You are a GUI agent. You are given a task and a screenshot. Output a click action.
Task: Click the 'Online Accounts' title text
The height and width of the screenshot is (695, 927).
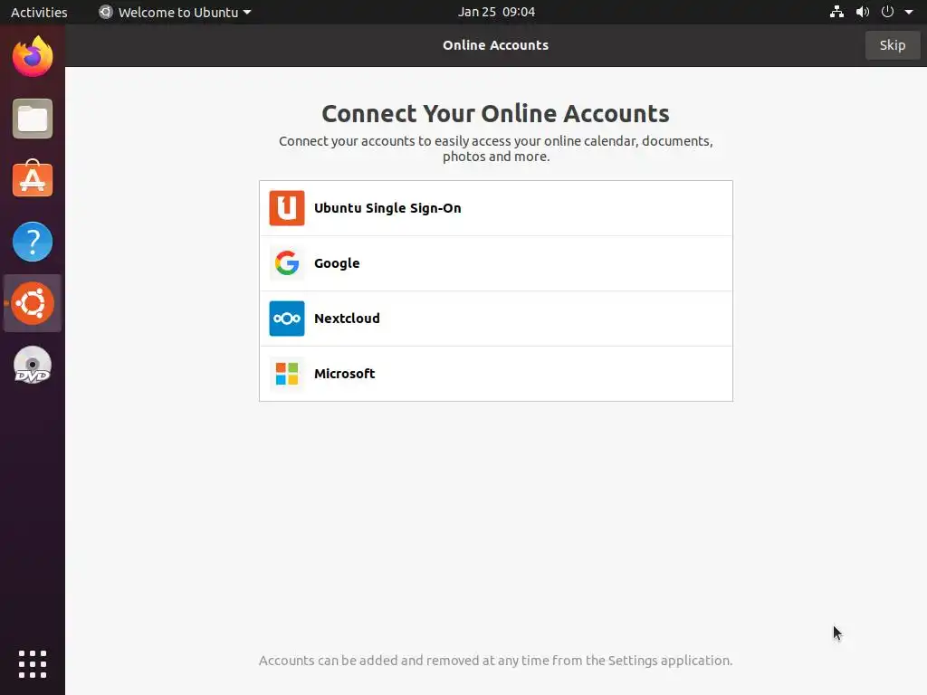click(495, 45)
